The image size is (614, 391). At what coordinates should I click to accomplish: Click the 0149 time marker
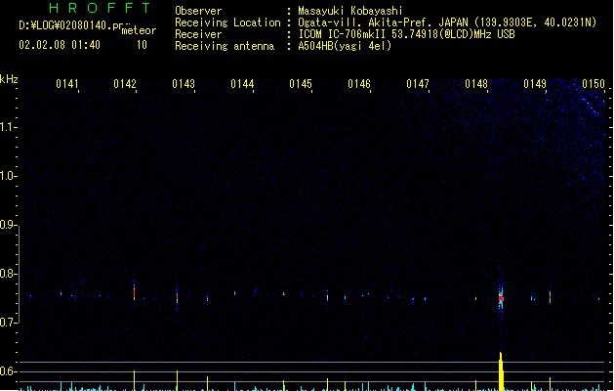pos(535,84)
